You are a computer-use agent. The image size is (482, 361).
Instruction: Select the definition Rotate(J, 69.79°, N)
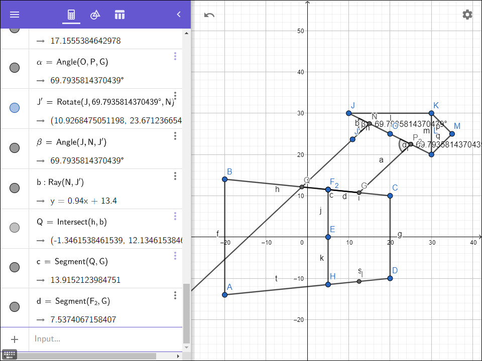click(x=115, y=102)
